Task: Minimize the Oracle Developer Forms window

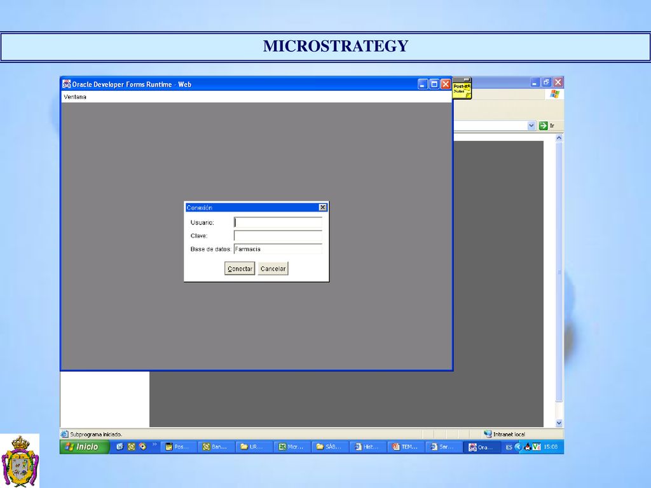Action: (423, 85)
